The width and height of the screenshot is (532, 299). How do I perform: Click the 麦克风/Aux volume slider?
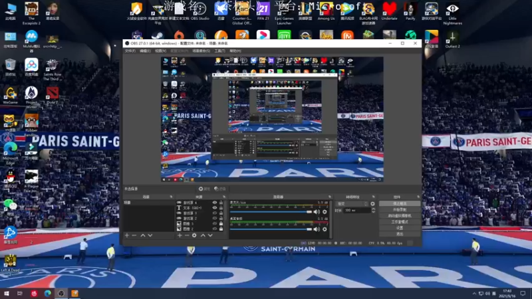coord(271,212)
